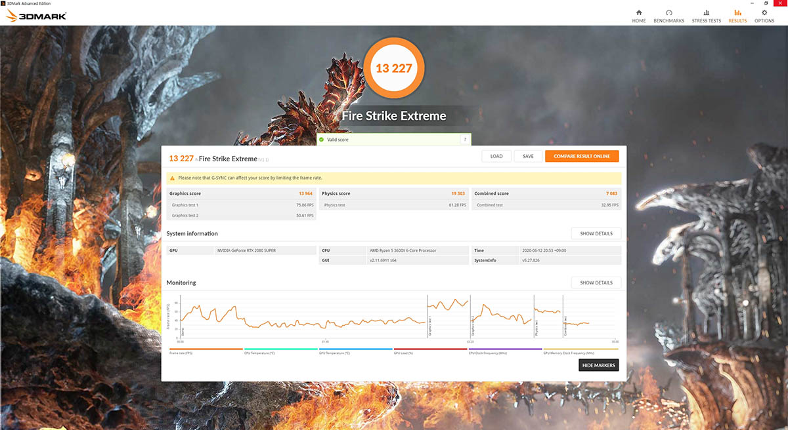Click the Load result button
Image resolution: width=788 pixels, height=430 pixels.
coord(496,156)
